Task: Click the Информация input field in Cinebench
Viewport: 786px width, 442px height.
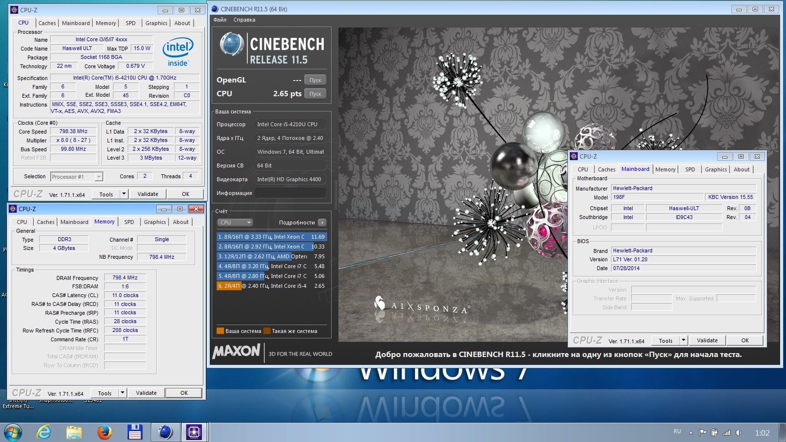Action: click(290, 193)
